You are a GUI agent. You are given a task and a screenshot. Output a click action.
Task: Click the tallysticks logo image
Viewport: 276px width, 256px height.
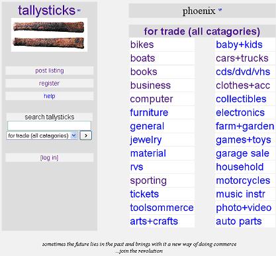tap(49, 35)
